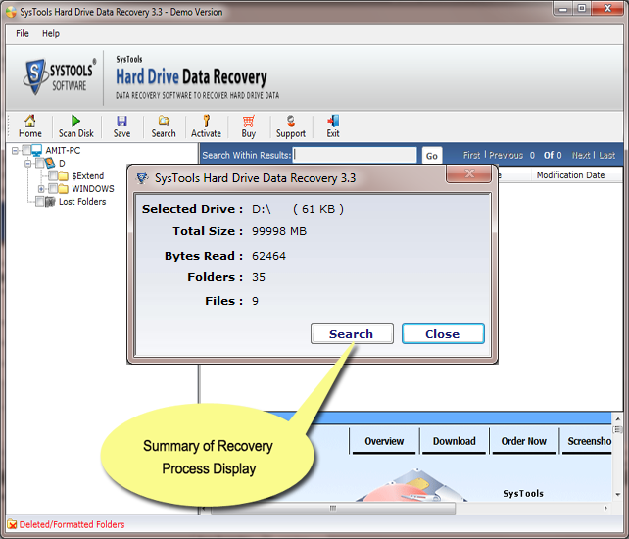
Task: Click the Lost Folders icon
Action: click(x=50, y=202)
